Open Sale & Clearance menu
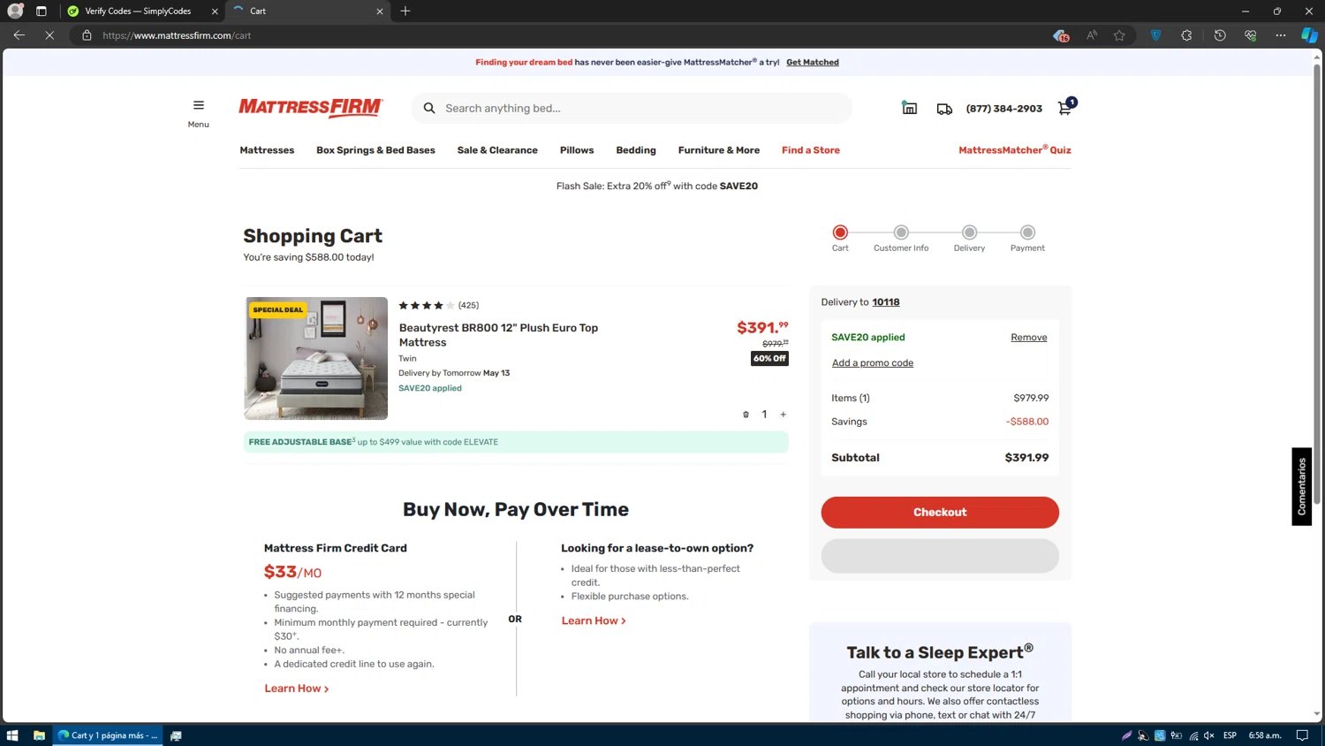The width and height of the screenshot is (1325, 746). (497, 150)
